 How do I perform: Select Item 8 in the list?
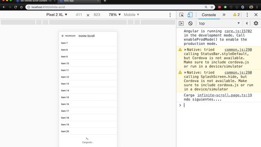[x=88, y=50]
